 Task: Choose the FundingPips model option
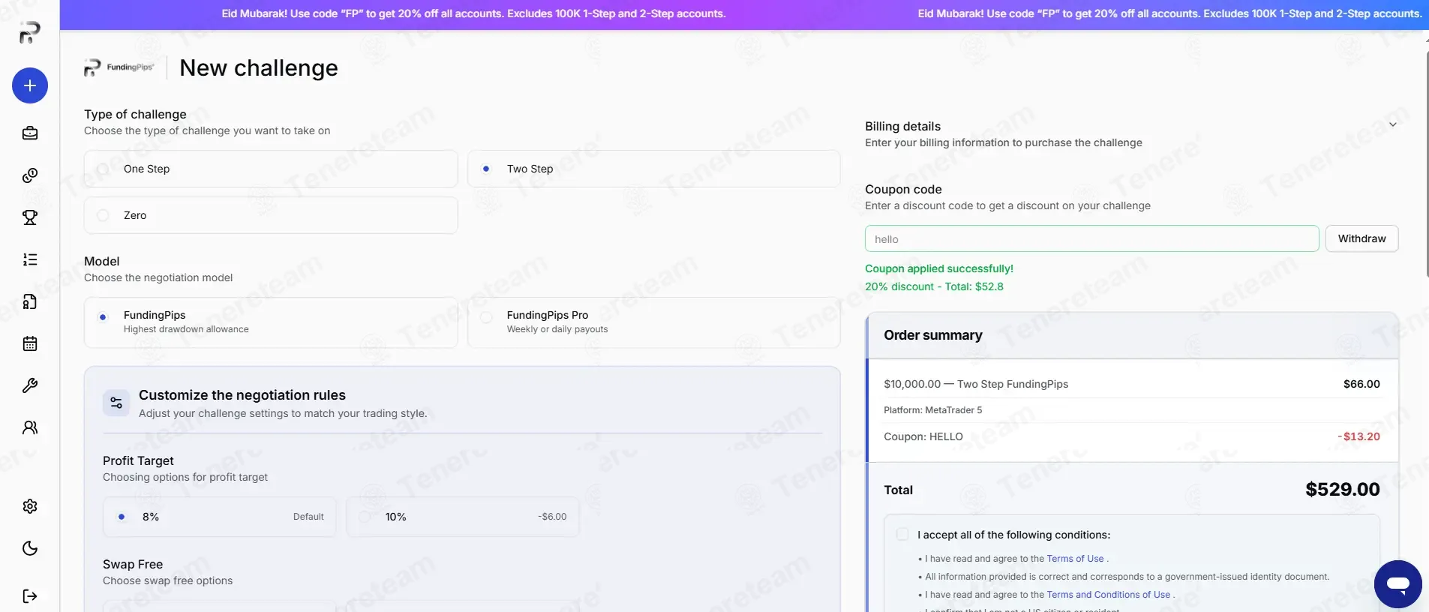(271, 322)
